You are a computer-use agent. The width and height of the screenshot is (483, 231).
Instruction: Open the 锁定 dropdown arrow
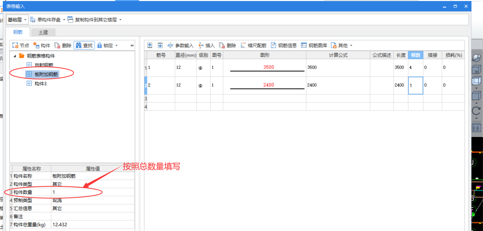116,45
